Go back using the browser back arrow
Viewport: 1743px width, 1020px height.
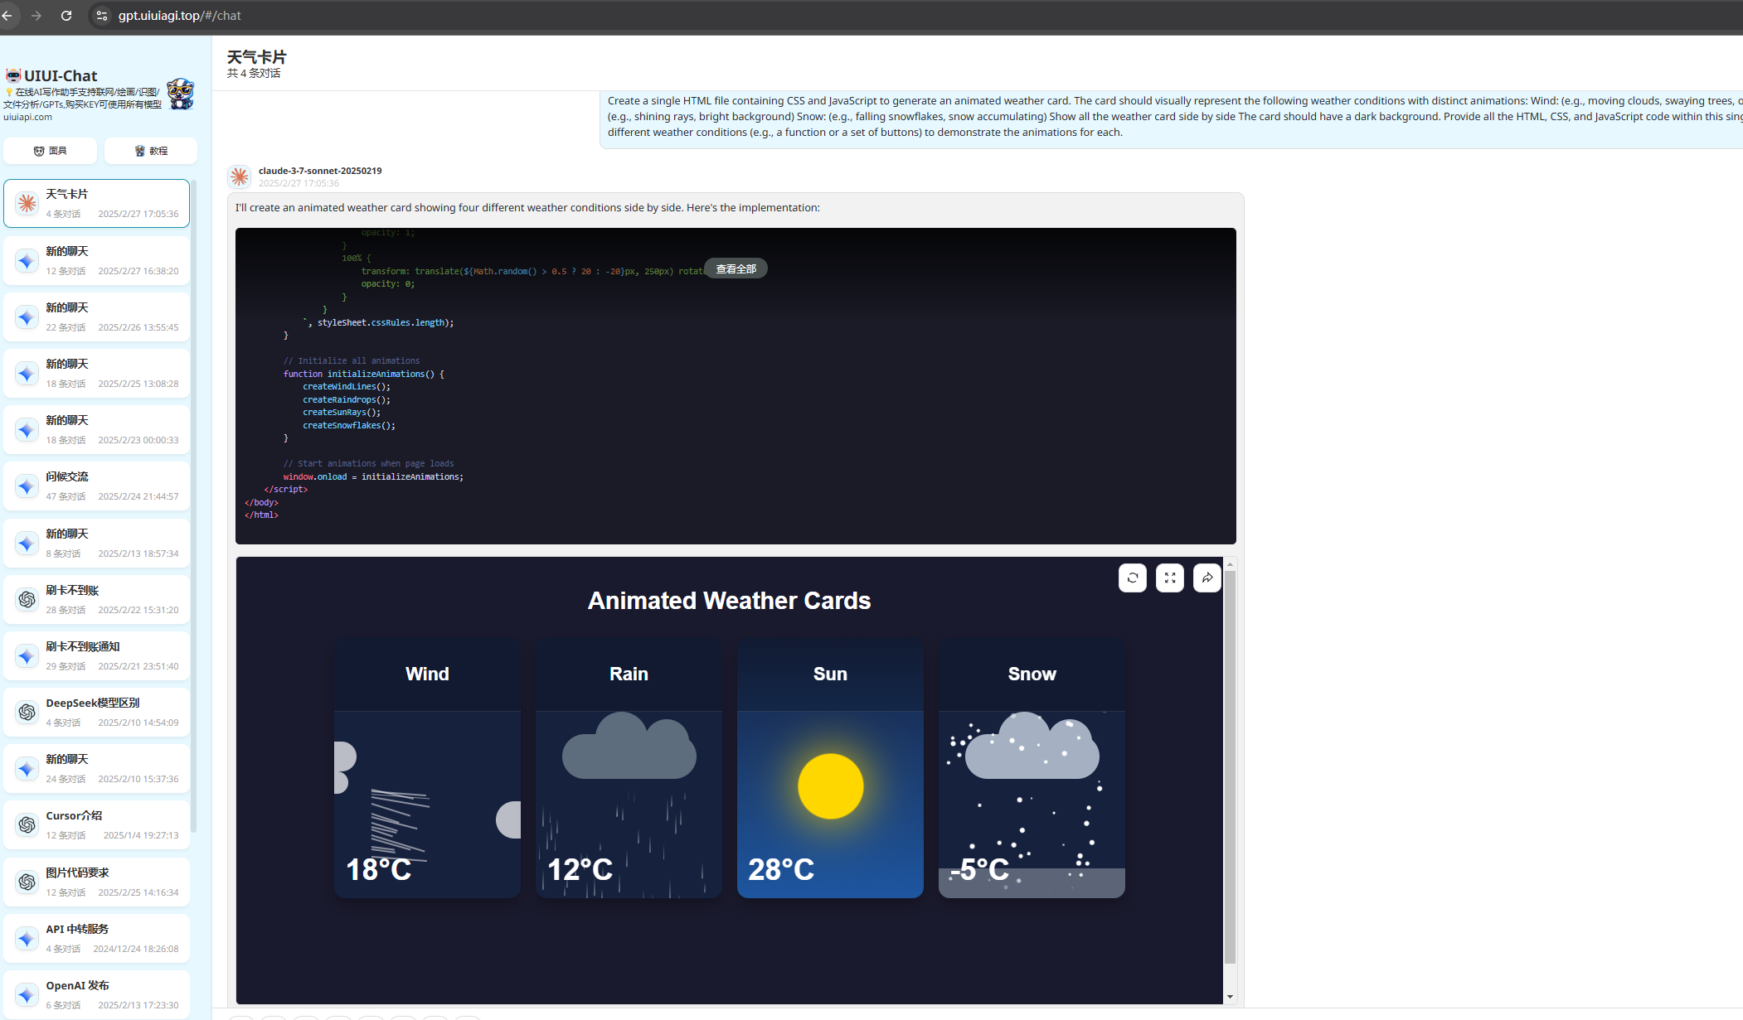[x=7, y=16]
